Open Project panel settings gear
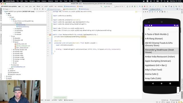 (x=43, y=9)
